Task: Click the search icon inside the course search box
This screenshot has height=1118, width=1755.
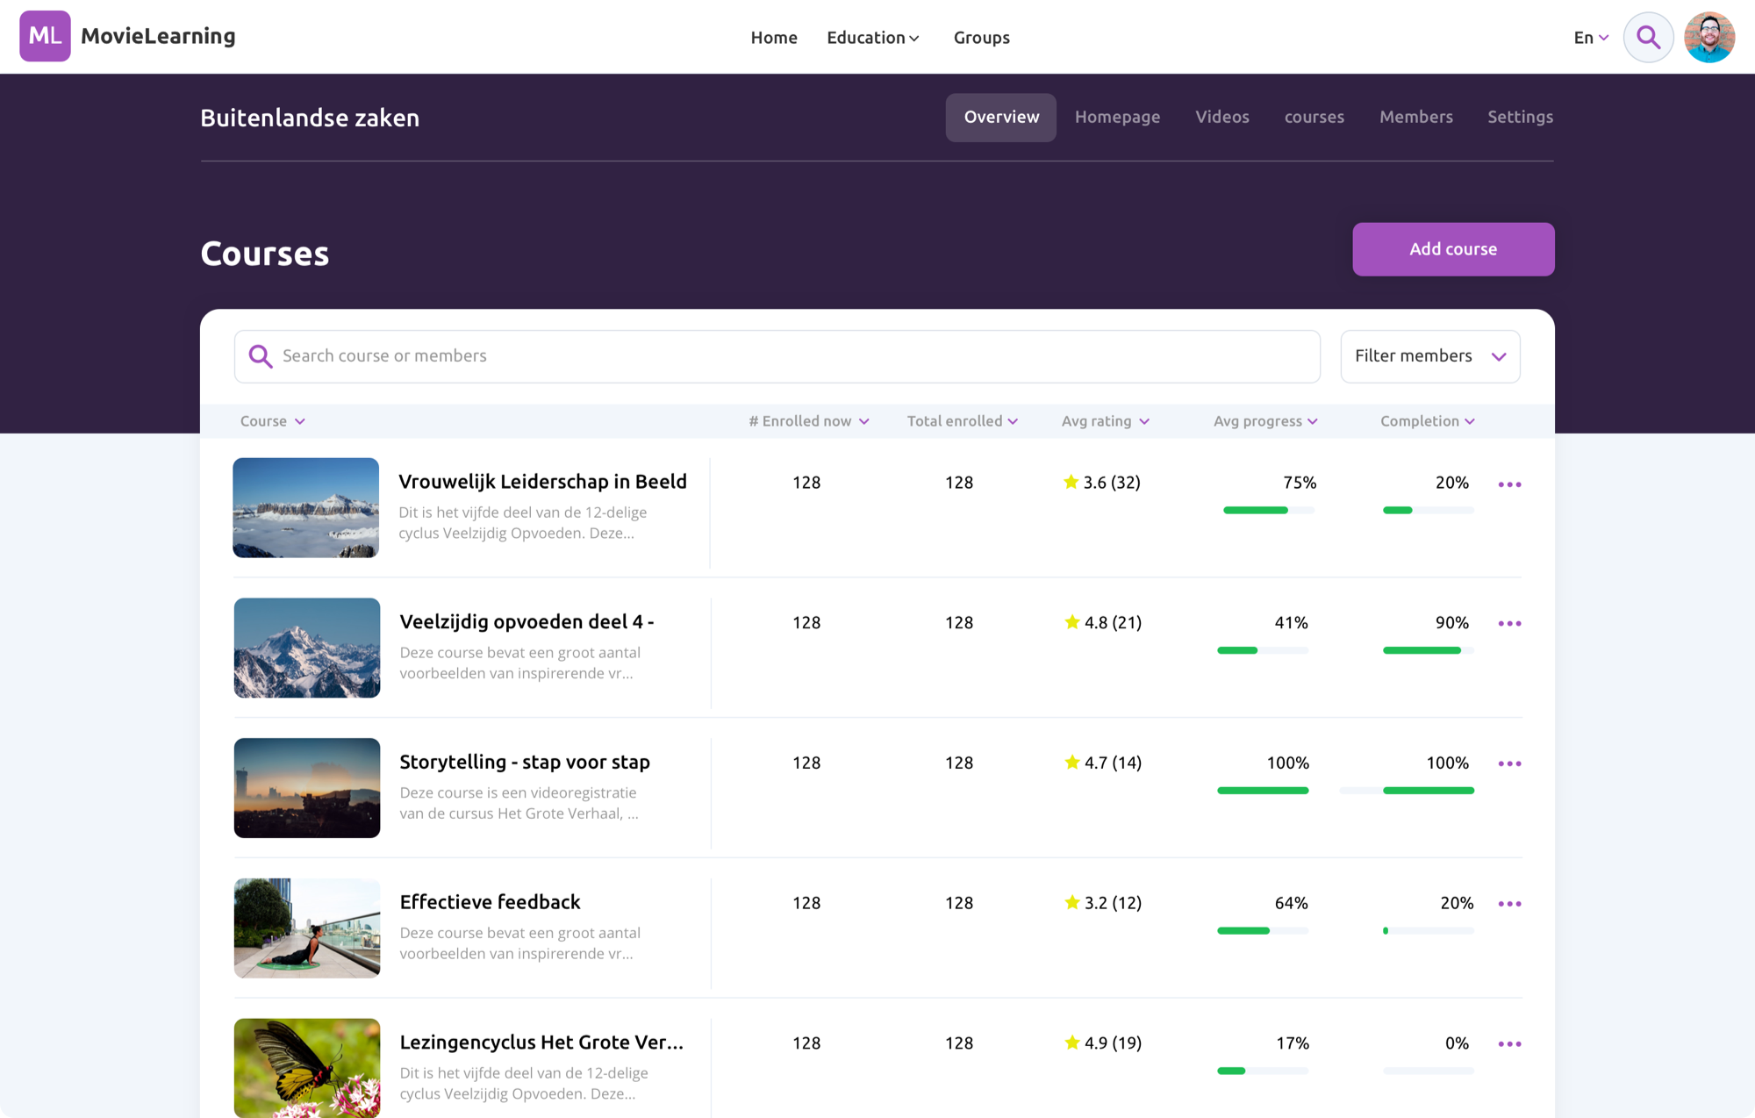Action: click(x=261, y=356)
